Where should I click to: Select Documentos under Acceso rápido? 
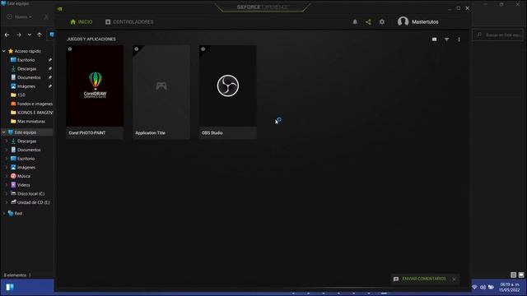[29, 77]
